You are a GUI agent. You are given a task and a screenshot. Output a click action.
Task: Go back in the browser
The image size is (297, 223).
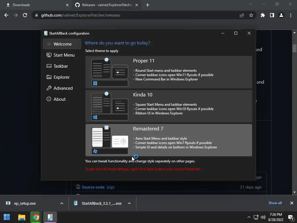6,15
